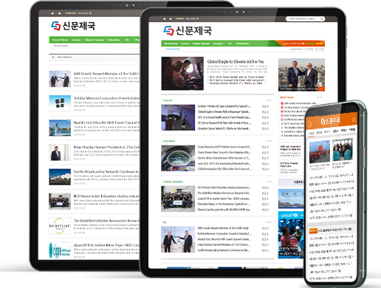Open The Brightline Initiative link in Climate section
The height and width of the screenshot is (288, 381).
[x=224, y=193]
